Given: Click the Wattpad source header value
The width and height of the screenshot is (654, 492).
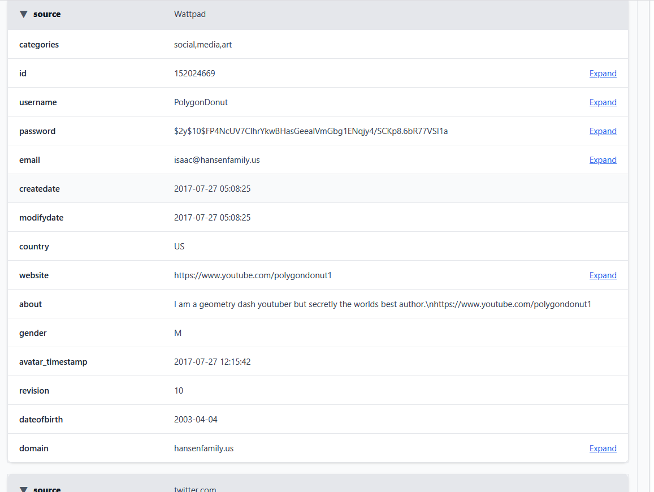Looking at the screenshot, I should point(190,14).
